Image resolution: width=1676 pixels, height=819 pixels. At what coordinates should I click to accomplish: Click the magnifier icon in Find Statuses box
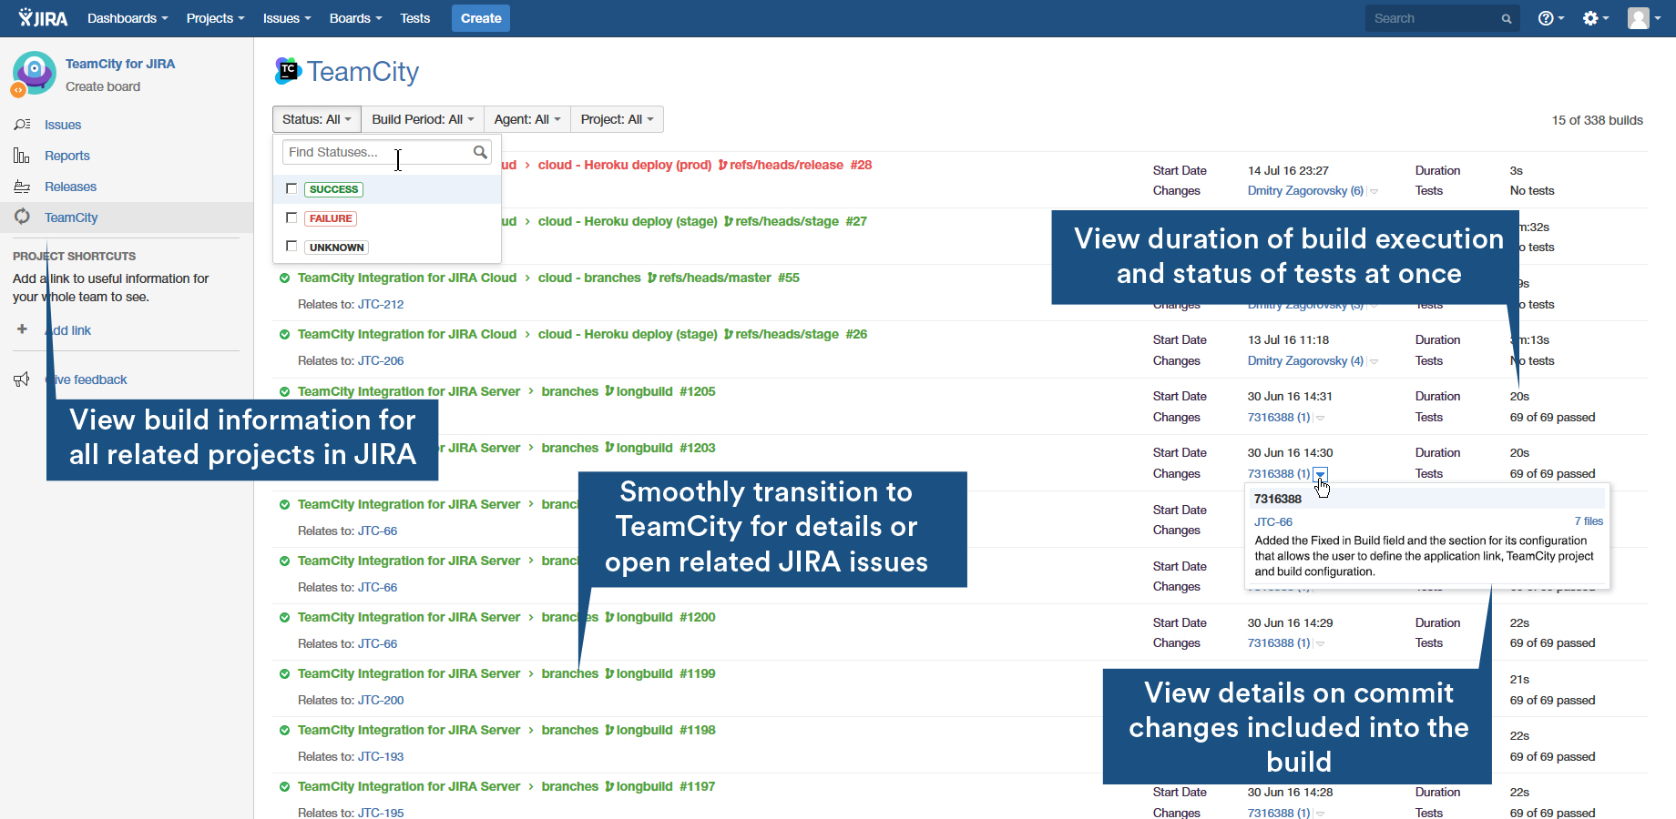[480, 152]
